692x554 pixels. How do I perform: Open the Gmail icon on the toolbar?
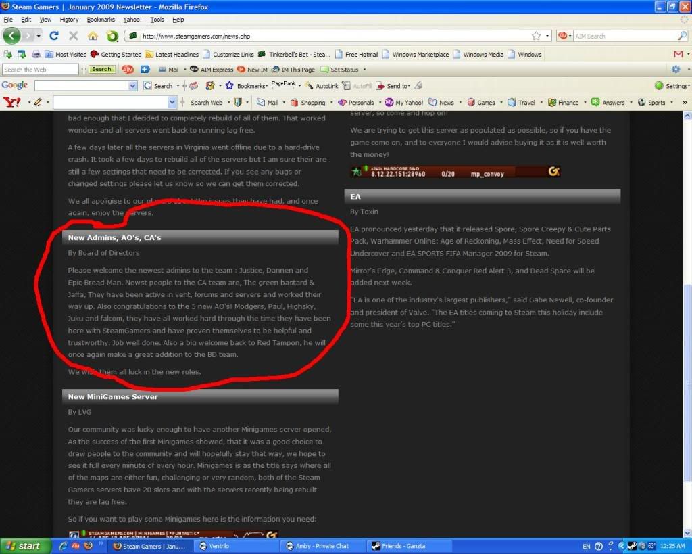point(678,54)
